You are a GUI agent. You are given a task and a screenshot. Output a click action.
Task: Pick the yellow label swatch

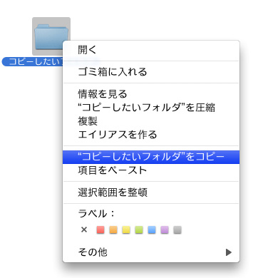click(x=126, y=230)
